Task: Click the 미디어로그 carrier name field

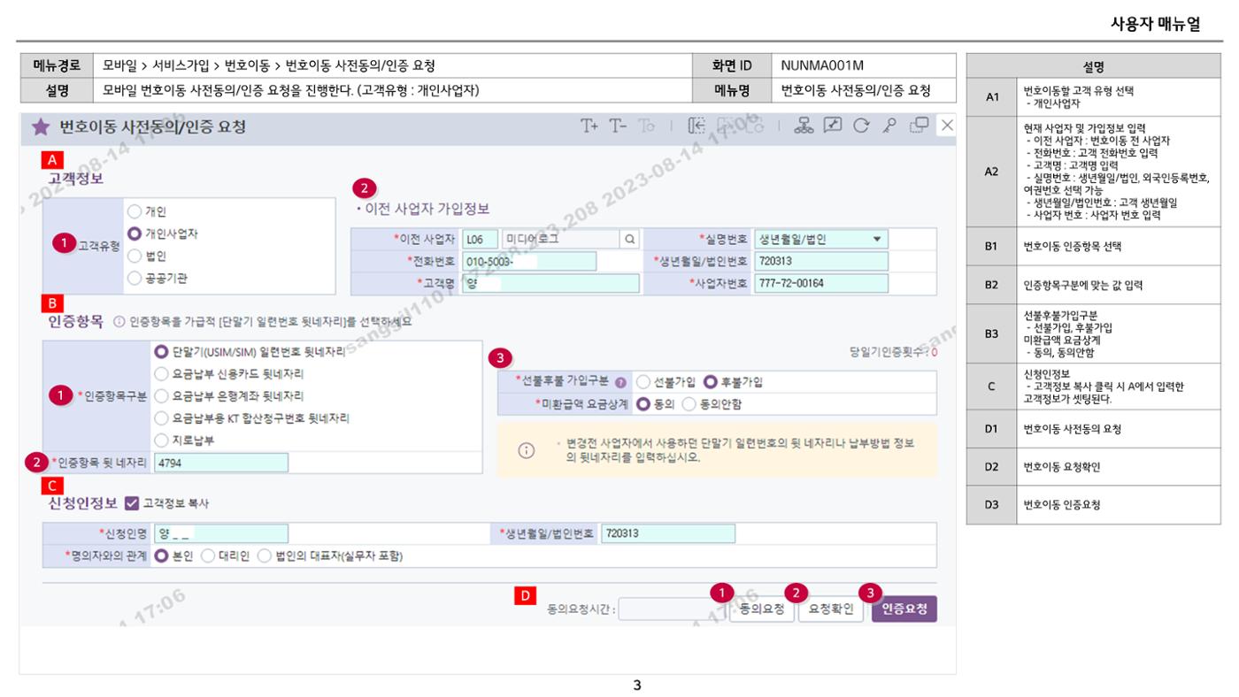Action: 560,239
